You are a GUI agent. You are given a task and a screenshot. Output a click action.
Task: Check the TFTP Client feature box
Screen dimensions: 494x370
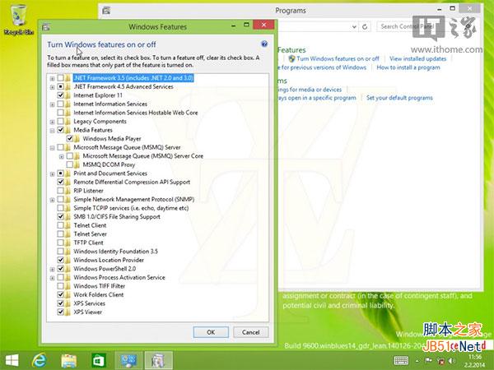(x=60, y=243)
